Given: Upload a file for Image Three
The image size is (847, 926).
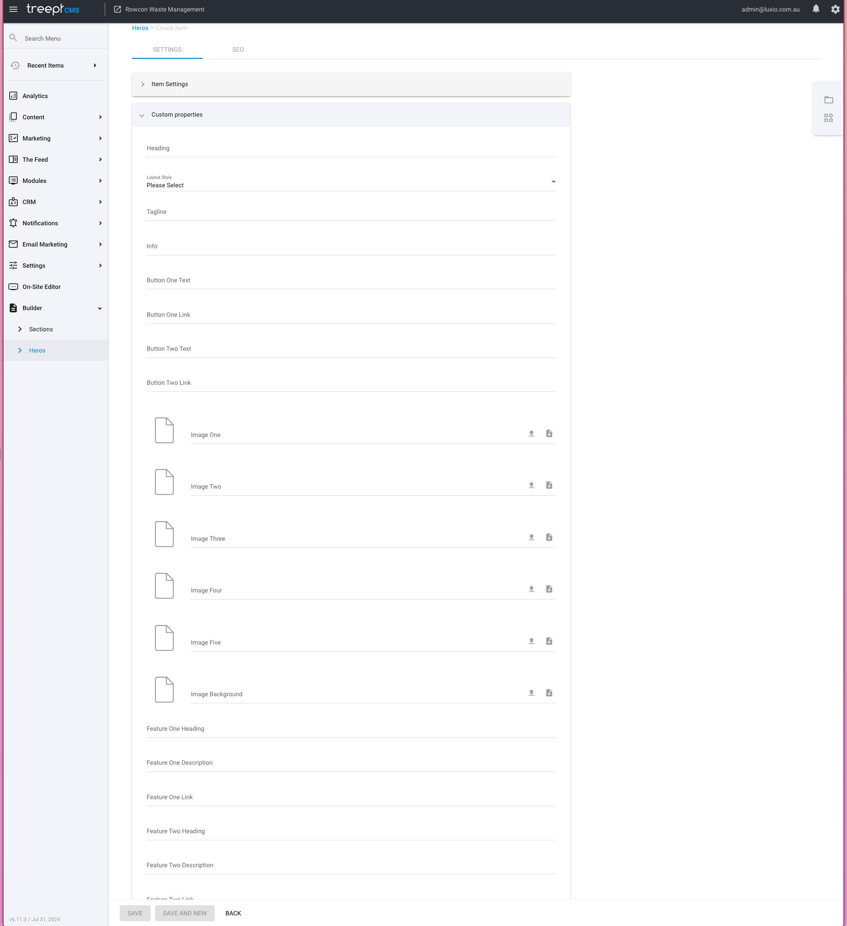Looking at the screenshot, I should click(532, 537).
